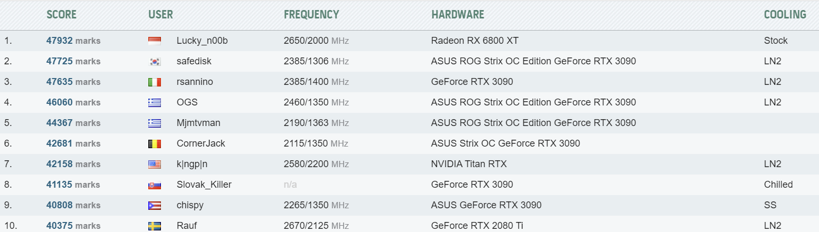Screen dimensions: 819x232
Task: Click the South Korean flag beside safedisk
Action: click(x=155, y=62)
